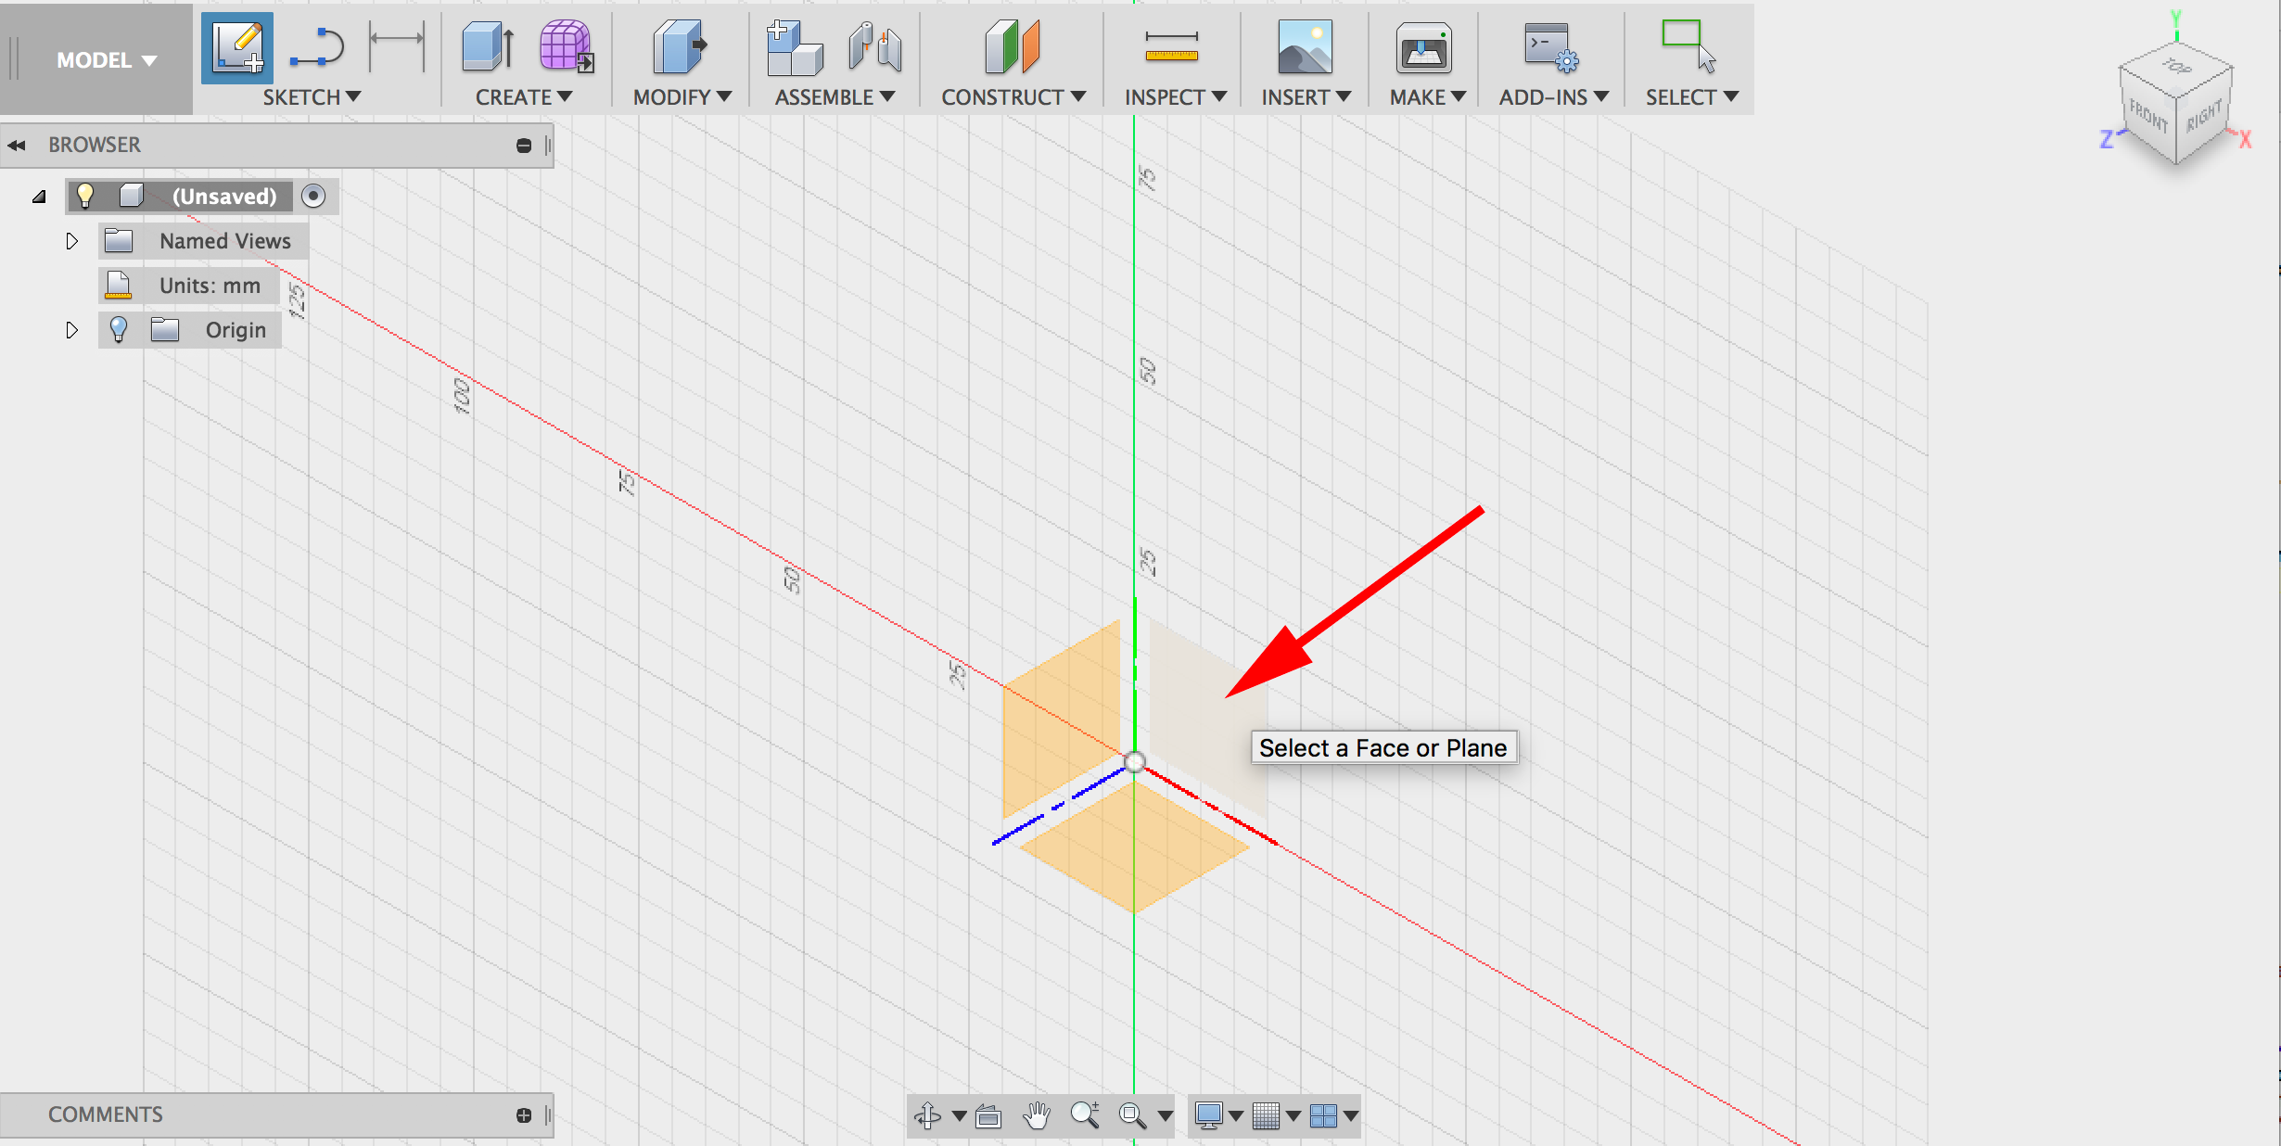Click the origin center point

pos(1134,762)
